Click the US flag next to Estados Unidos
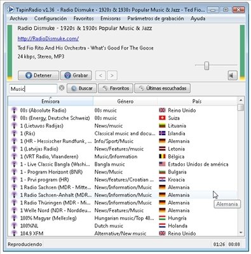251x254 pixels. click(162, 164)
